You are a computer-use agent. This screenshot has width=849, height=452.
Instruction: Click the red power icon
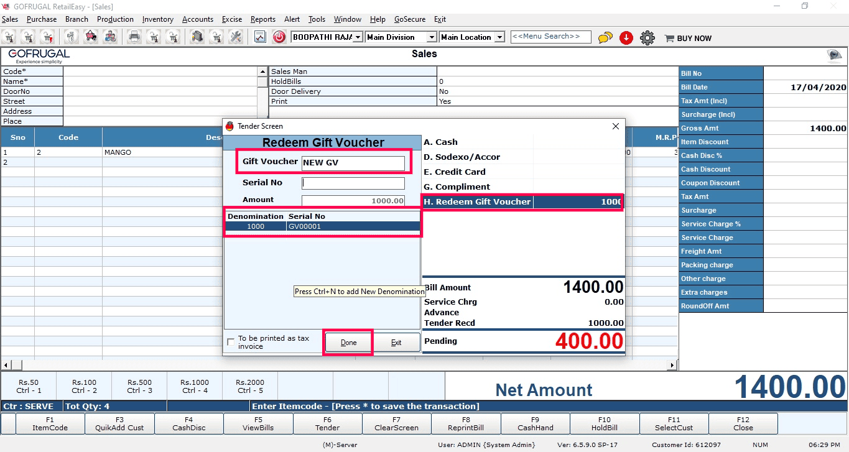coord(279,37)
